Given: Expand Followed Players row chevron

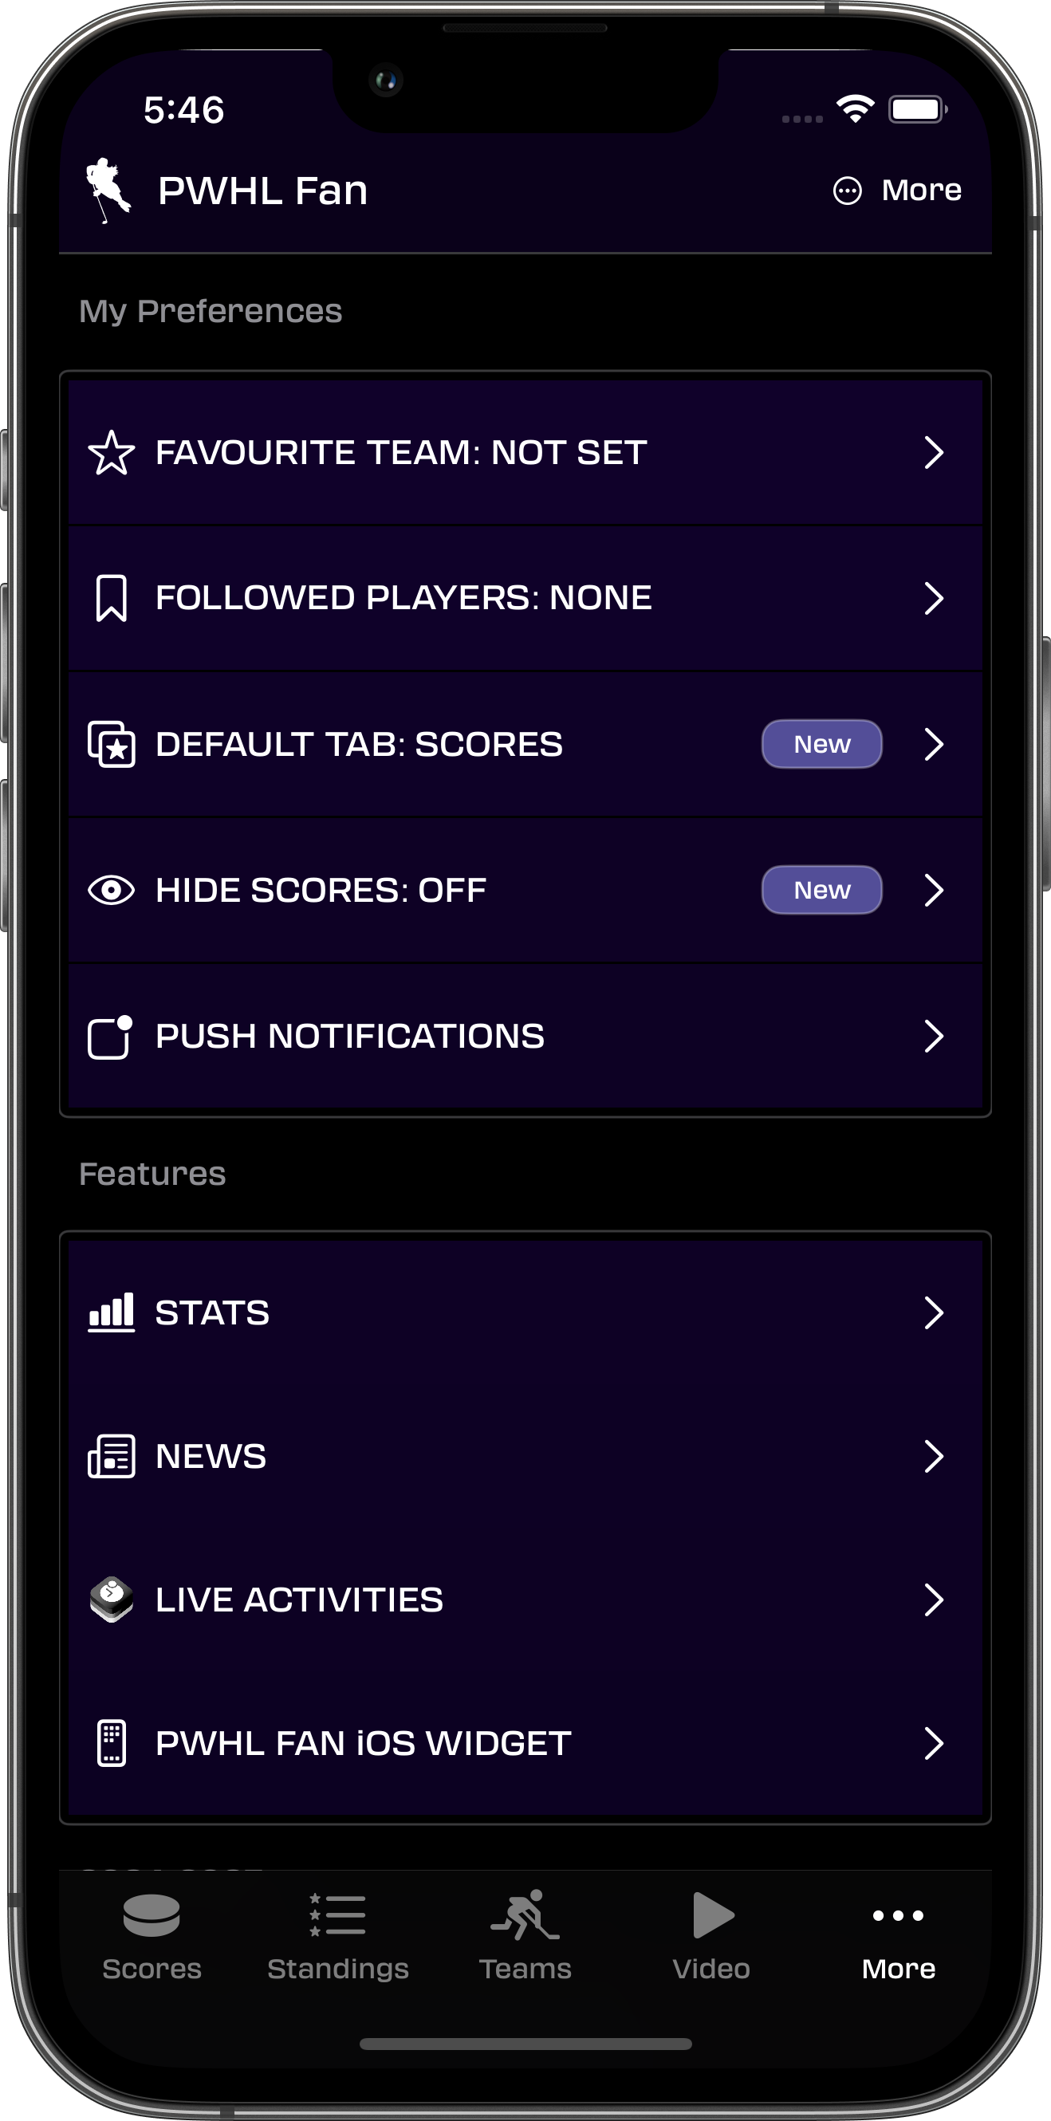Looking at the screenshot, I should tap(933, 599).
